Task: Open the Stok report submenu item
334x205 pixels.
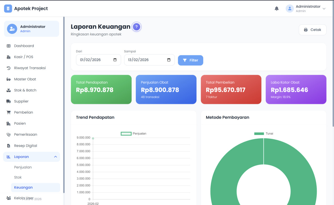Action: point(36,177)
